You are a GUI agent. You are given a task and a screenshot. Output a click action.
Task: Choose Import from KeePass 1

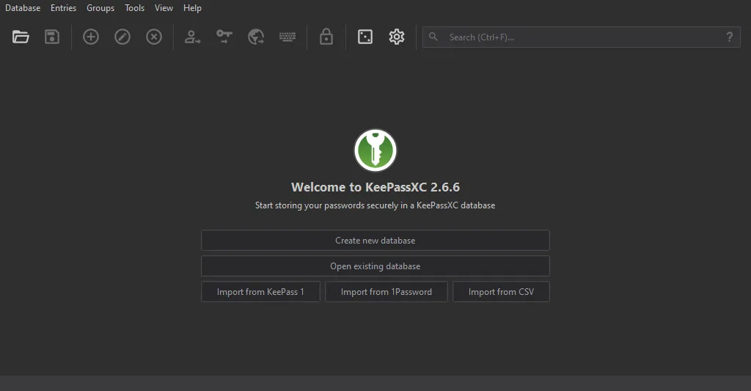(x=260, y=292)
